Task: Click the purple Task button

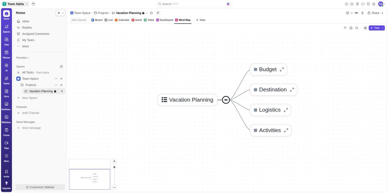Action: pos(375,28)
